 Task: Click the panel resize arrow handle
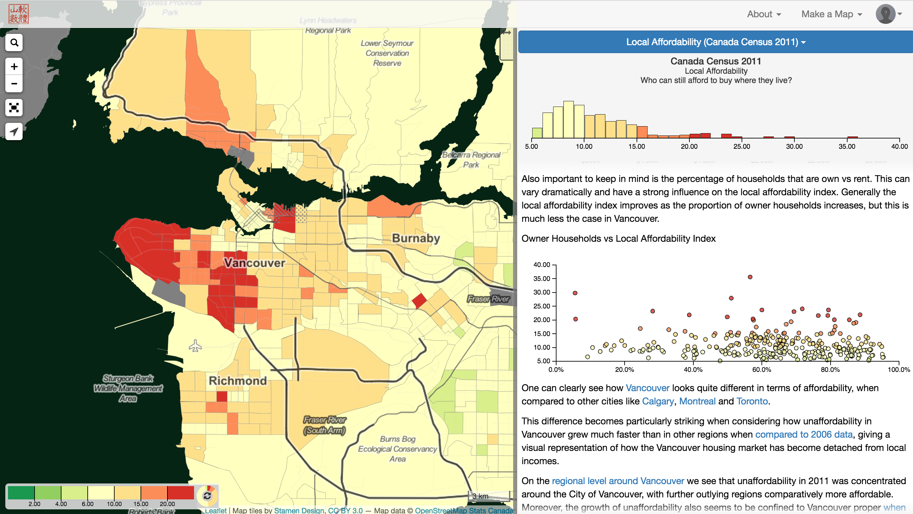pos(507,33)
